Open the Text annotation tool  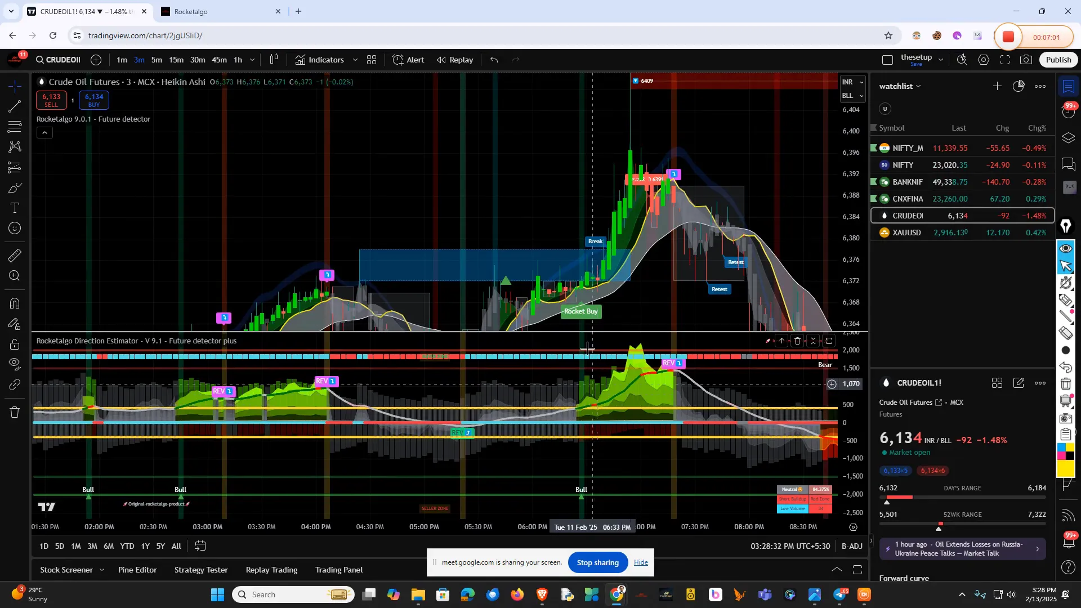(x=14, y=208)
